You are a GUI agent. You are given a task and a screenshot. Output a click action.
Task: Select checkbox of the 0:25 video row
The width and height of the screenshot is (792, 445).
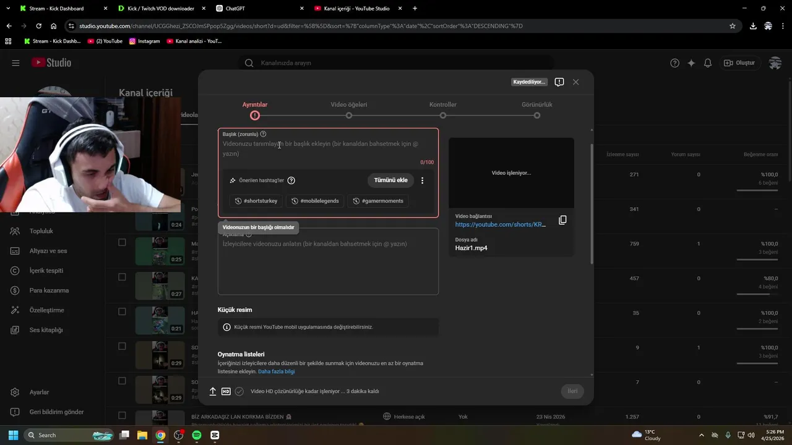122,242
